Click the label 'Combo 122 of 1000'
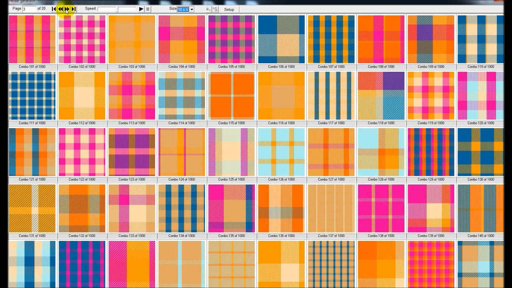The height and width of the screenshot is (288, 512). (82, 180)
